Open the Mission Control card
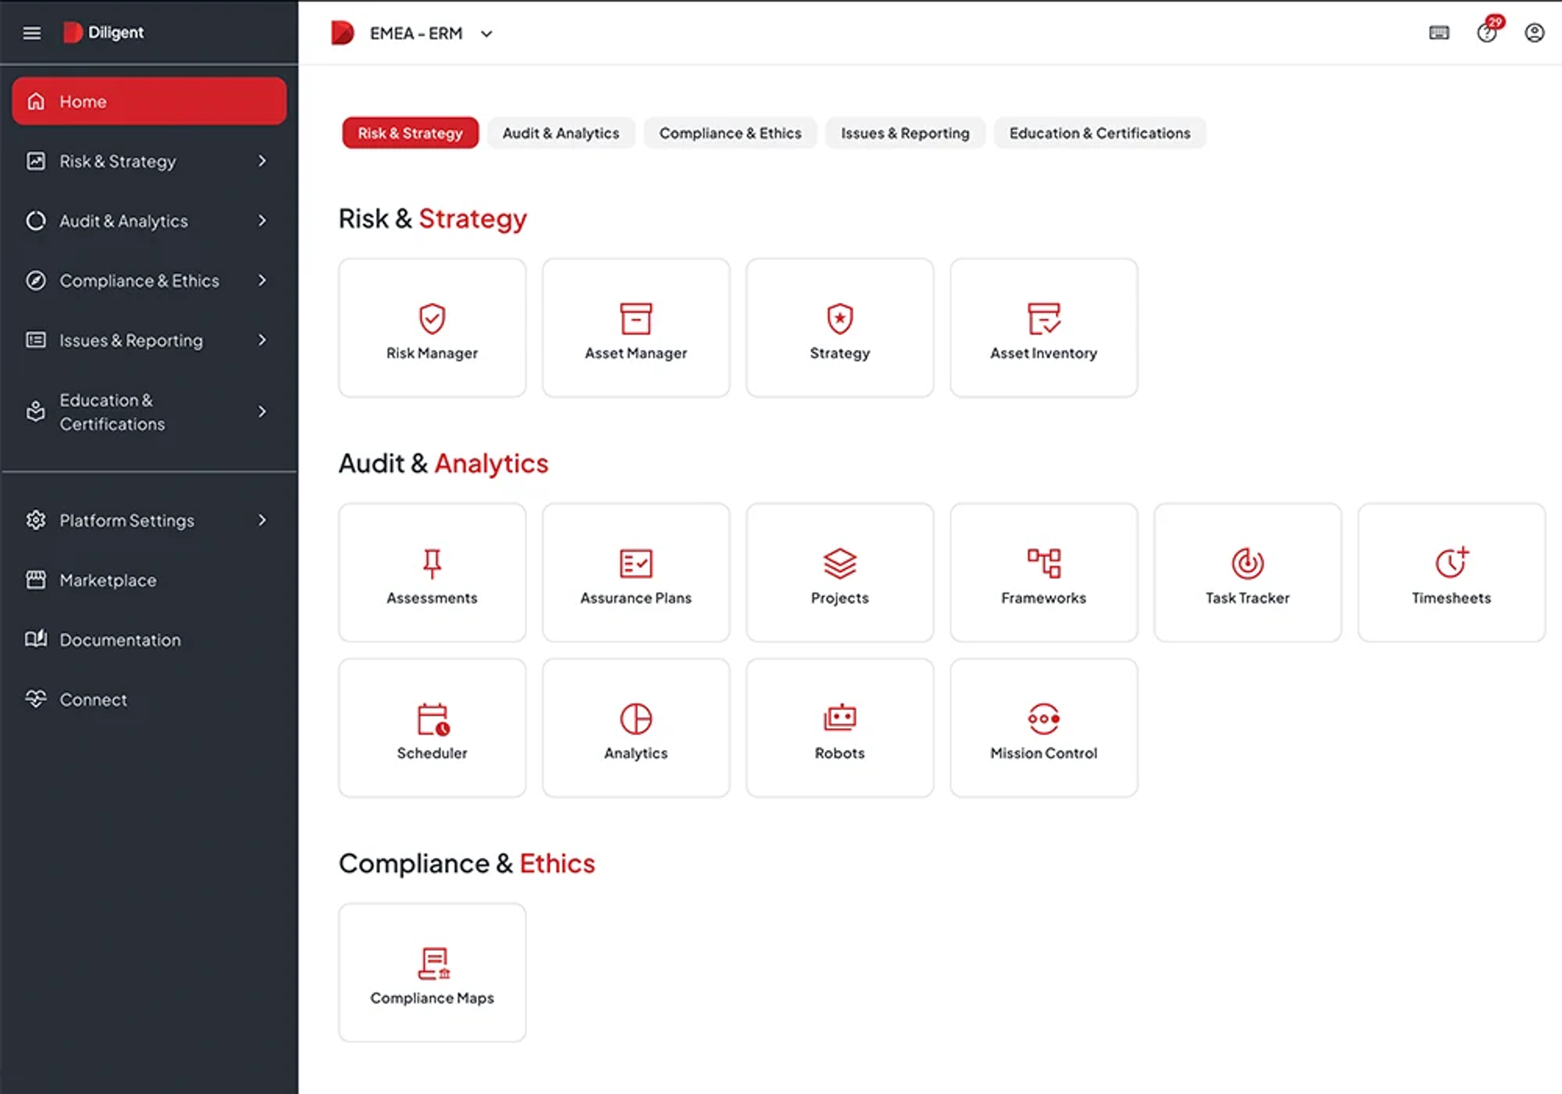1562x1094 pixels. point(1044,728)
